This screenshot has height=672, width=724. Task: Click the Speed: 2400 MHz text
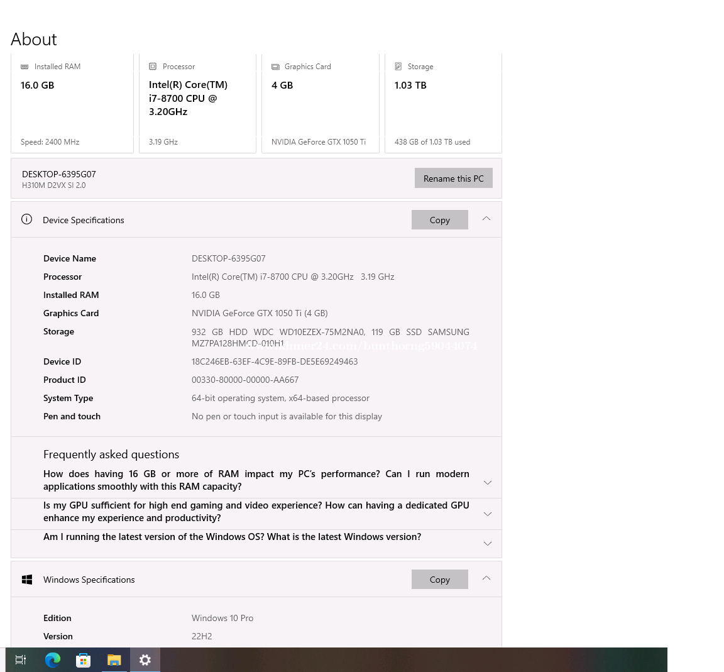50,142
